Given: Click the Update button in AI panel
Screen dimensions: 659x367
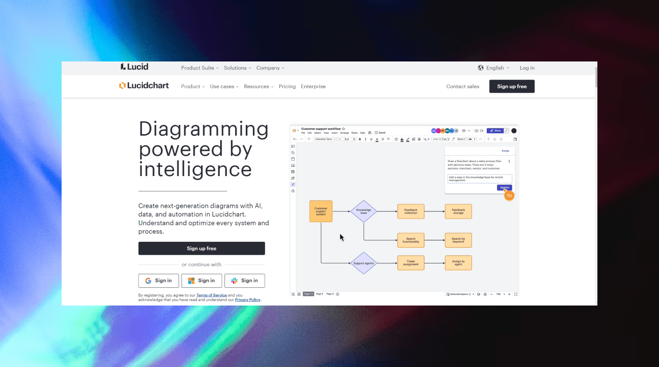Looking at the screenshot, I should click(x=505, y=187).
